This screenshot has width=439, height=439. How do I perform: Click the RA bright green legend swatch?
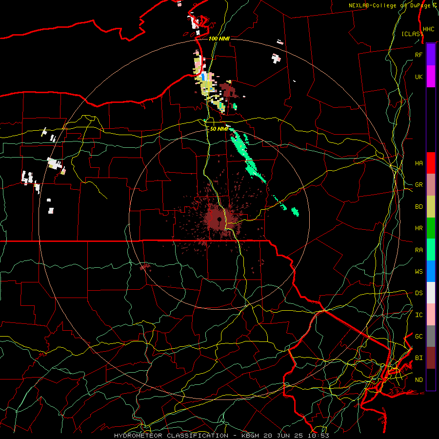tap(431, 250)
